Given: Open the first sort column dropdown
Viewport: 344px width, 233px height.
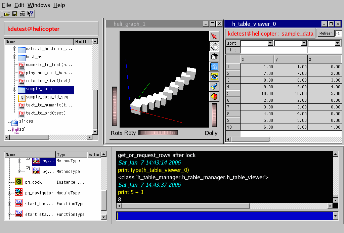Looking at the screenshot, I should 270,43.
